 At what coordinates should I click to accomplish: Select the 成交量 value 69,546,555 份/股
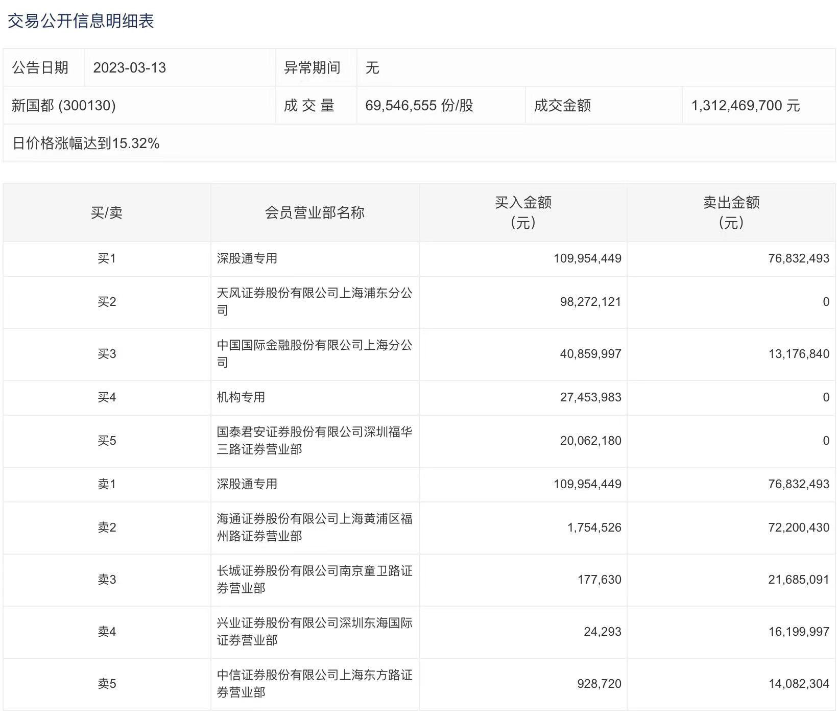[419, 106]
